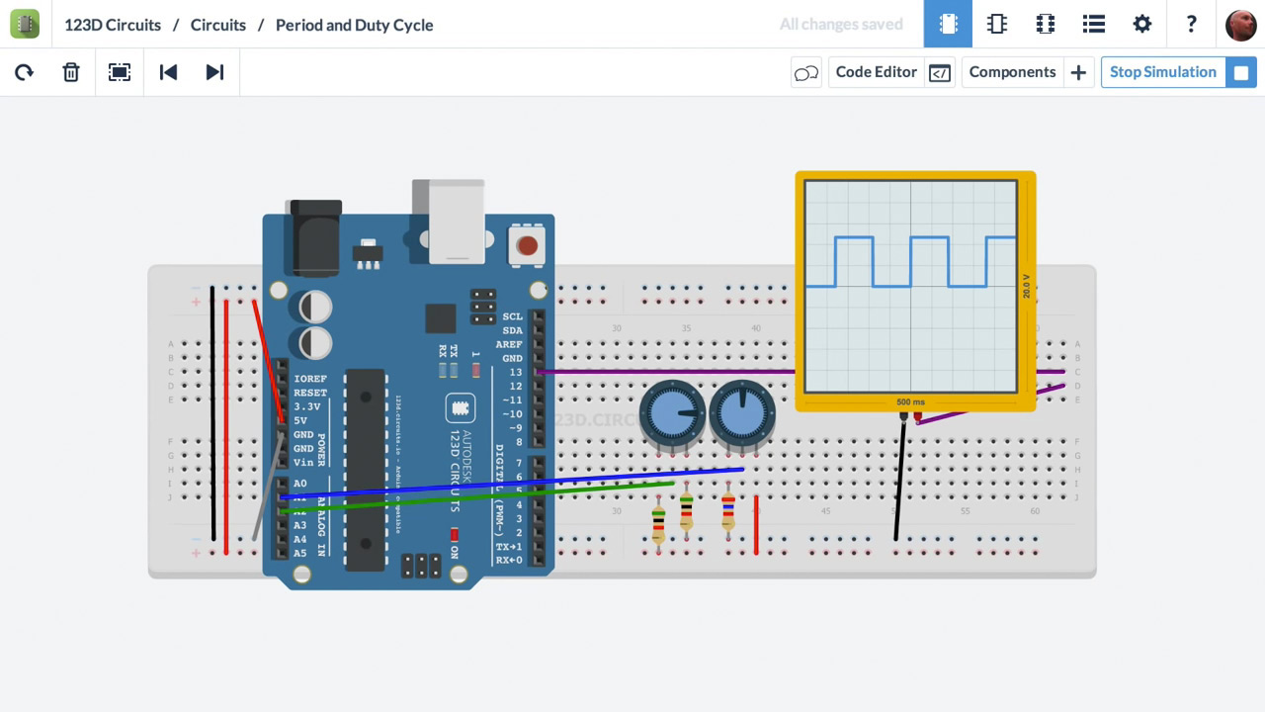
Task: Open the chat comments icon
Action: [806, 72]
